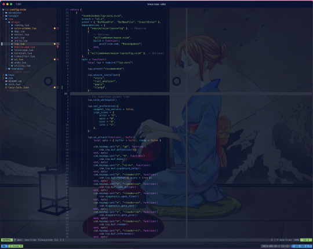Click the NORMAL mode indicator in statusline

tap(7, 240)
